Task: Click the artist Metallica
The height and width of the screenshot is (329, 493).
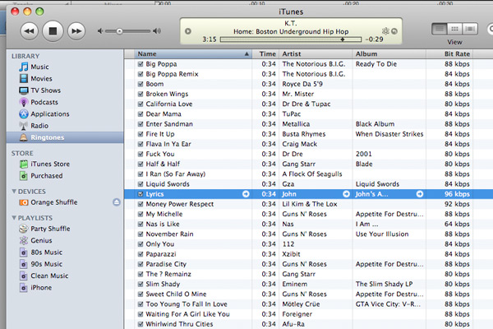Action: click(296, 124)
